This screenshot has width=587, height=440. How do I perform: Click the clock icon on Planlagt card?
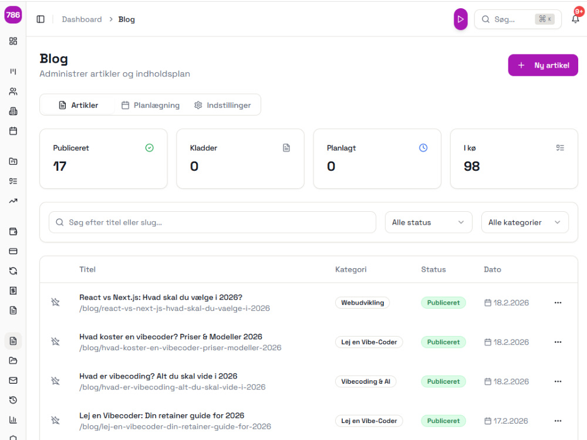click(x=423, y=148)
